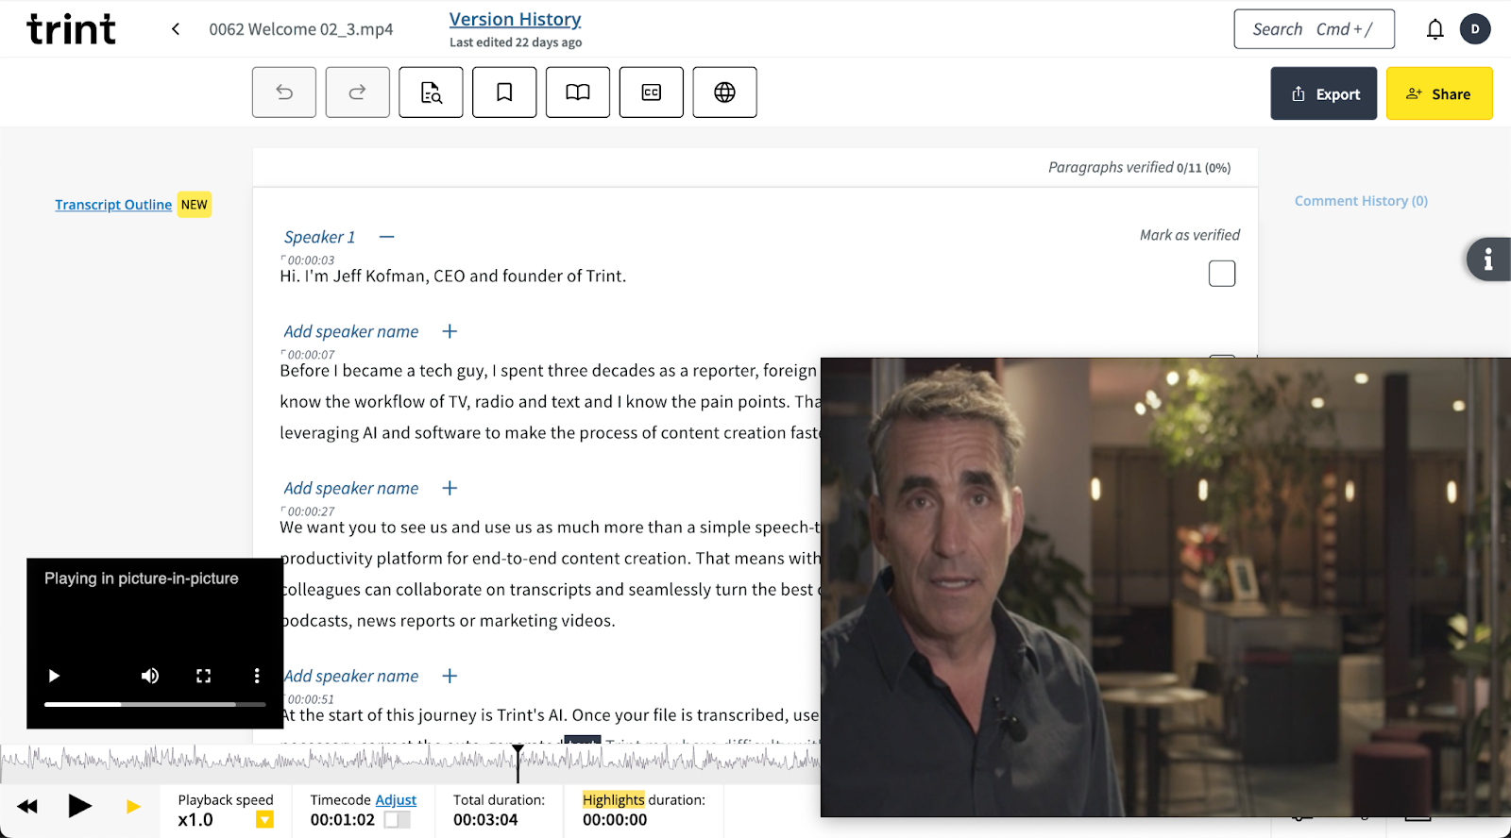Screen dimensions: 1511x838
Task: Click Paragraphs verified 0/11 counter
Action: (x=1139, y=167)
